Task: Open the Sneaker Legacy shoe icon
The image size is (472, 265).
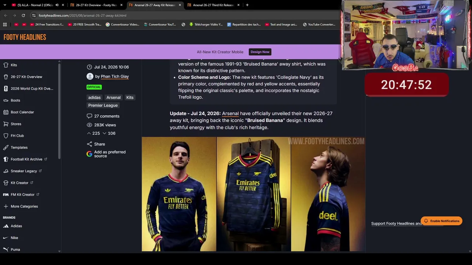Action: click(x=6, y=171)
